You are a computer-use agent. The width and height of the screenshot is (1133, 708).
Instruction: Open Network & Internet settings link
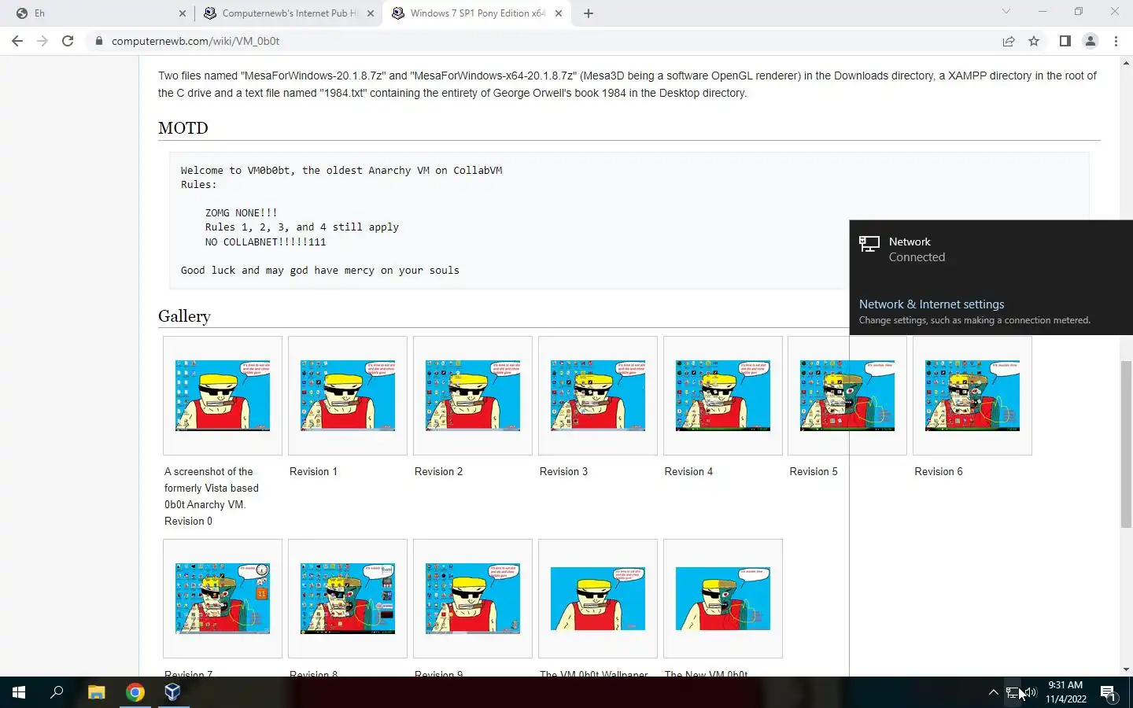932,304
